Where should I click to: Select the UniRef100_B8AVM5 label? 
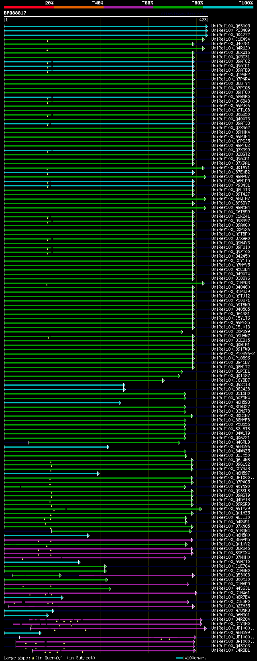(x=230, y=540)
